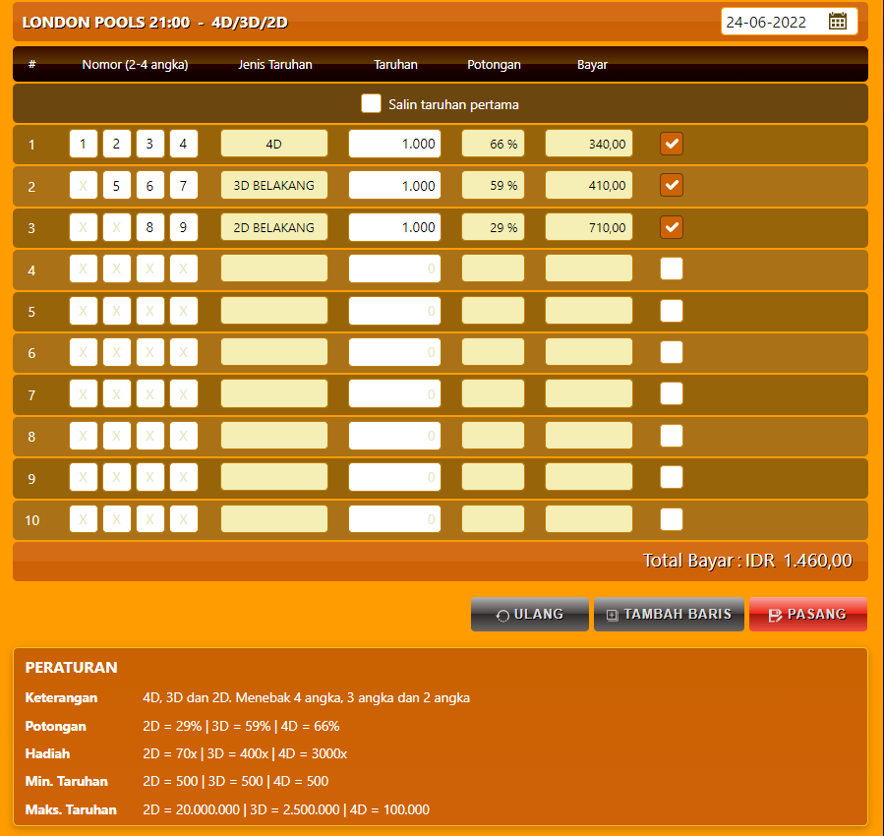Click the date field showing 24-06-2022
The width and height of the screenshot is (884, 836).
(x=772, y=22)
